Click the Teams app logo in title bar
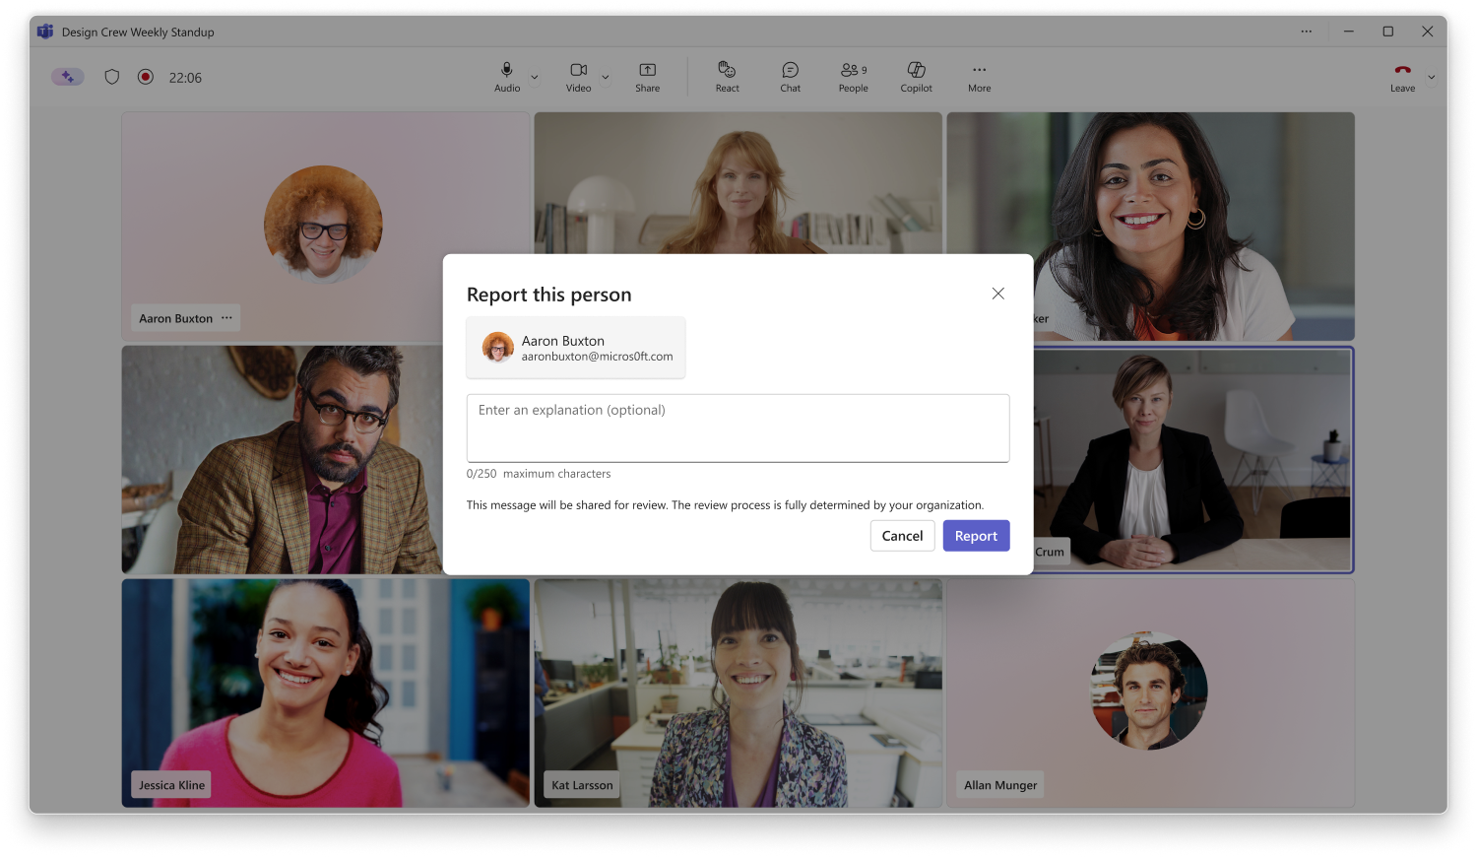This screenshot has width=1477, height=857. tap(45, 32)
